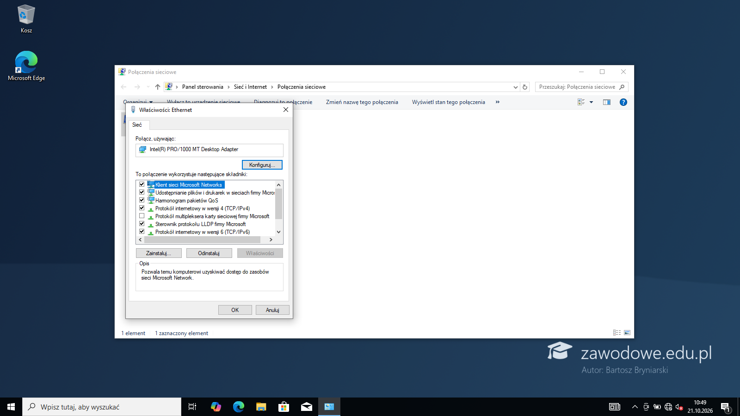Click the muted volume tray icon
Viewport: 740px width, 416px height.
[x=679, y=407]
